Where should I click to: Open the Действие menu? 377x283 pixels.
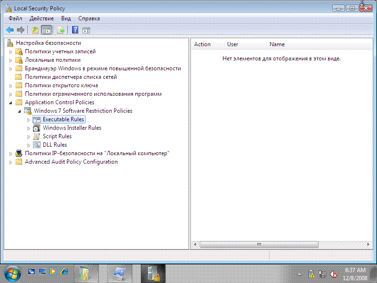41,18
